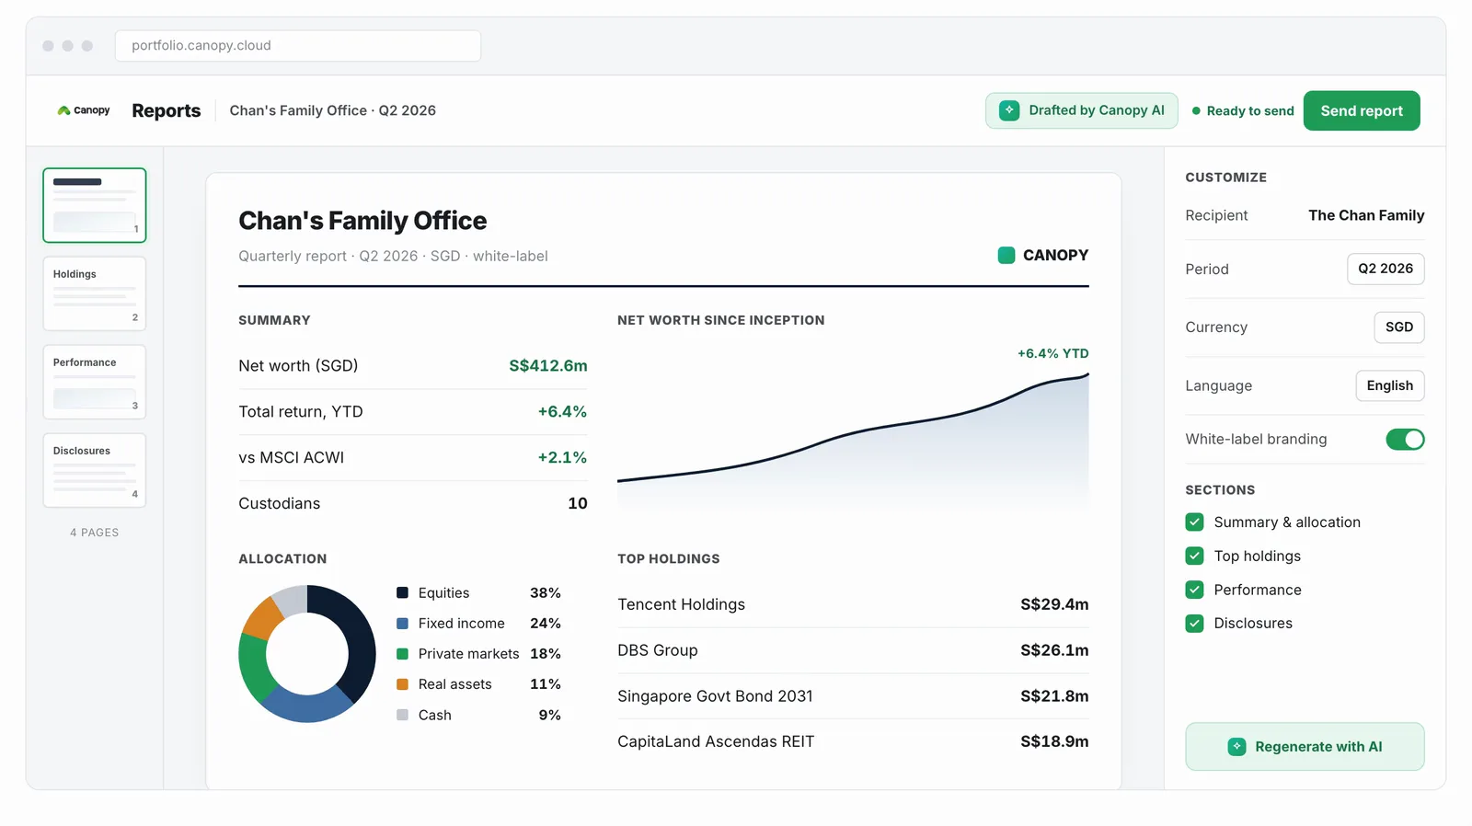
Task: Select the Holdings page thumbnail
Action: click(x=95, y=294)
